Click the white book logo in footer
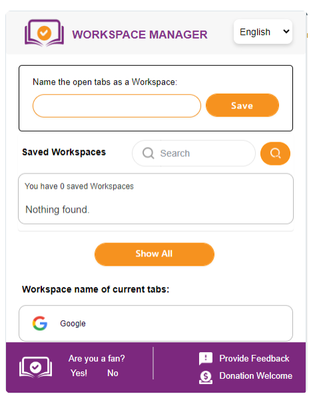Image resolution: width=313 pixels, height=404 pixels. [x=36, y=367]
